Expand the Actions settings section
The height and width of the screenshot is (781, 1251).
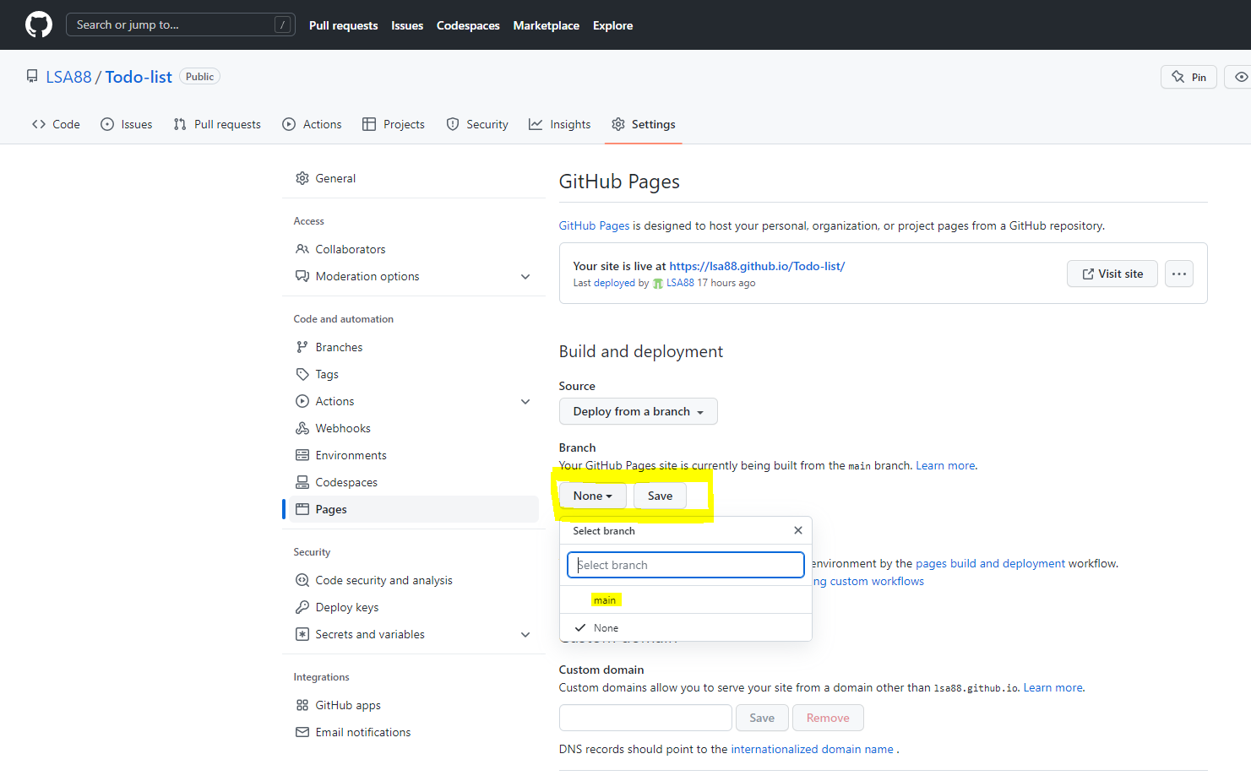coord(525,401)
